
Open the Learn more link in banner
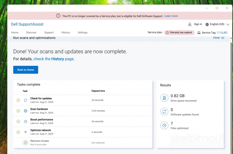[171, 16]
